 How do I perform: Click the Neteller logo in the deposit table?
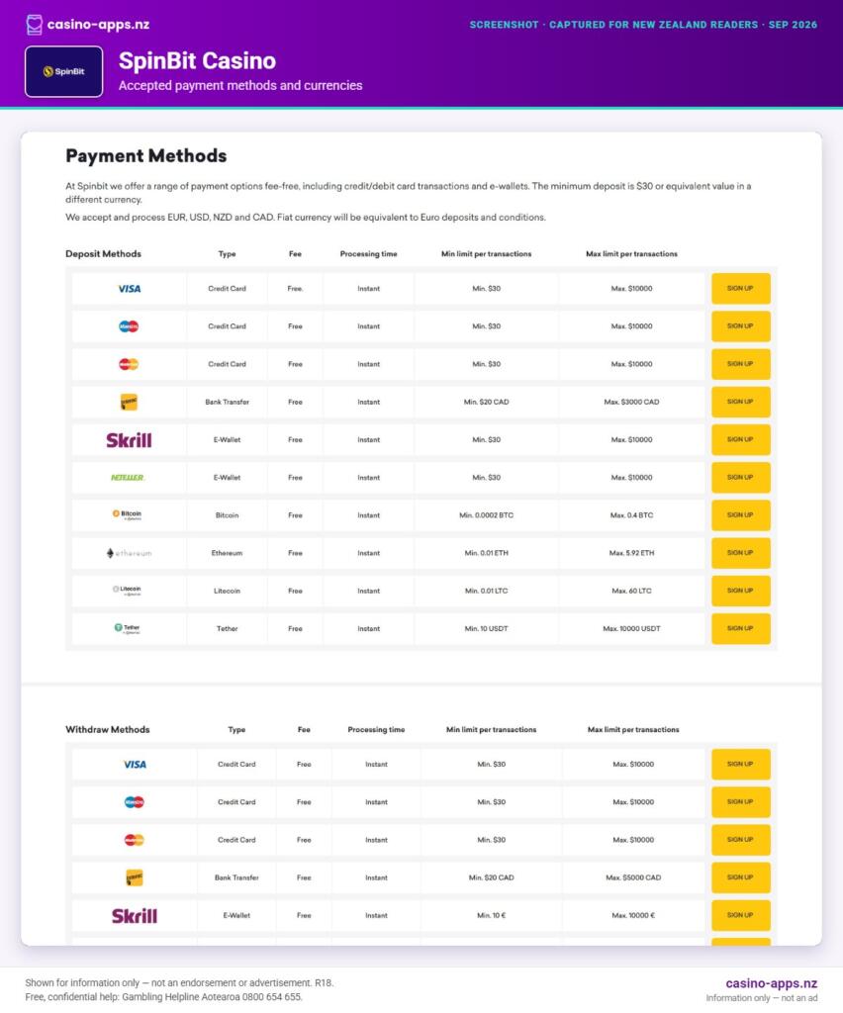pyautogui.click(x=128, y=478)
